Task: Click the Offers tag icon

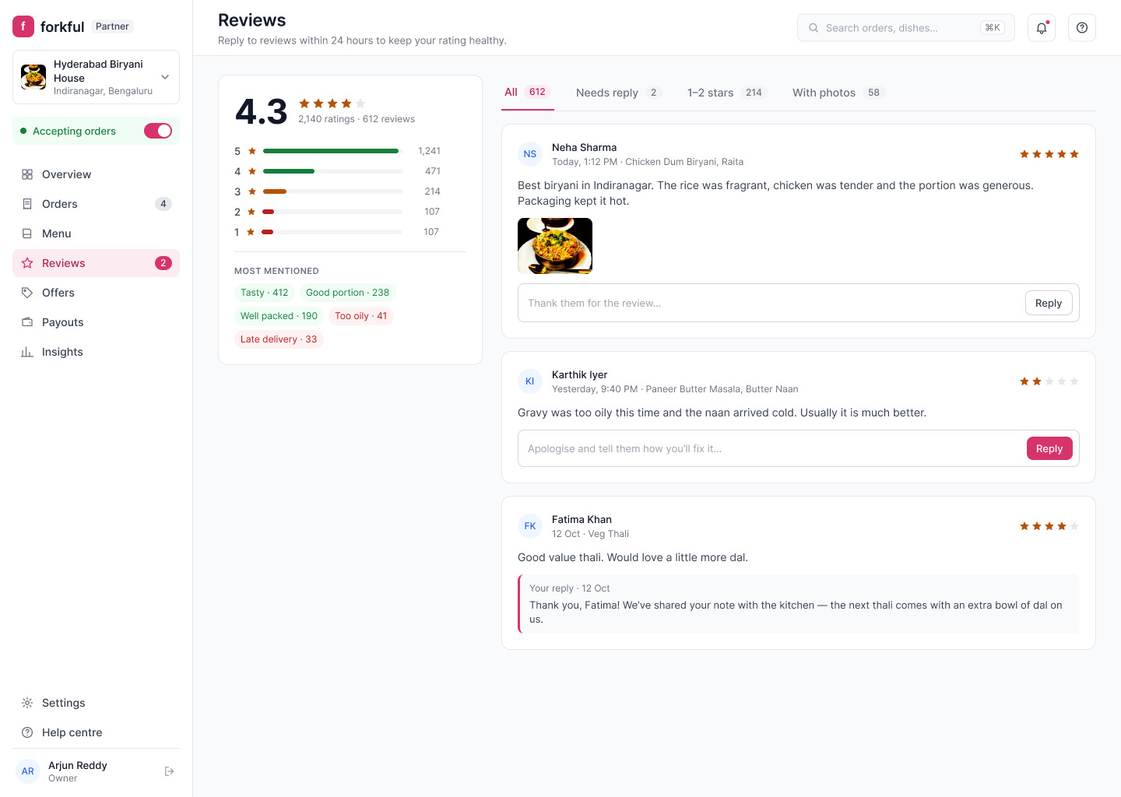Action: [27, 293]
